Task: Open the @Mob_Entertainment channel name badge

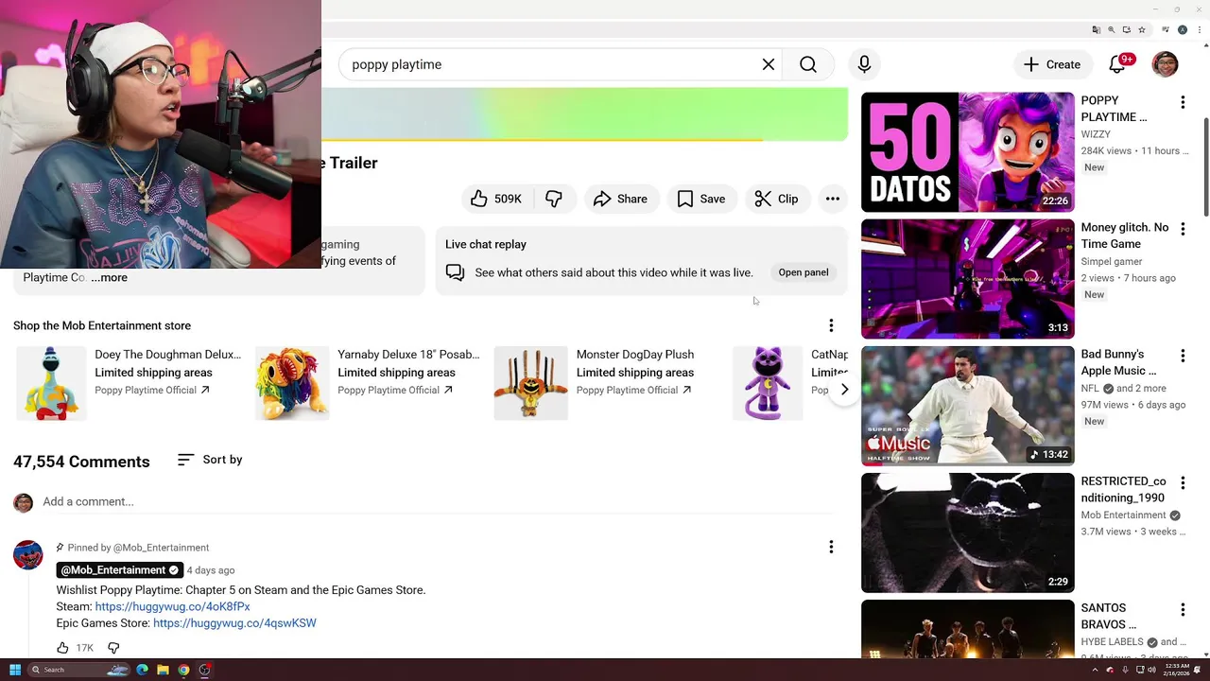Action: (119, 570)
